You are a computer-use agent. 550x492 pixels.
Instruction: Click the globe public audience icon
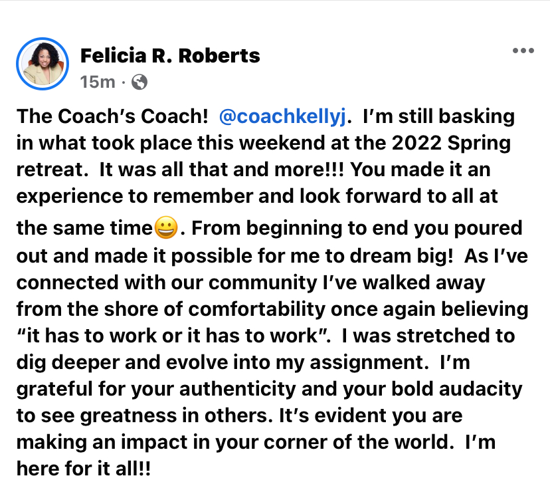(139, 82)
